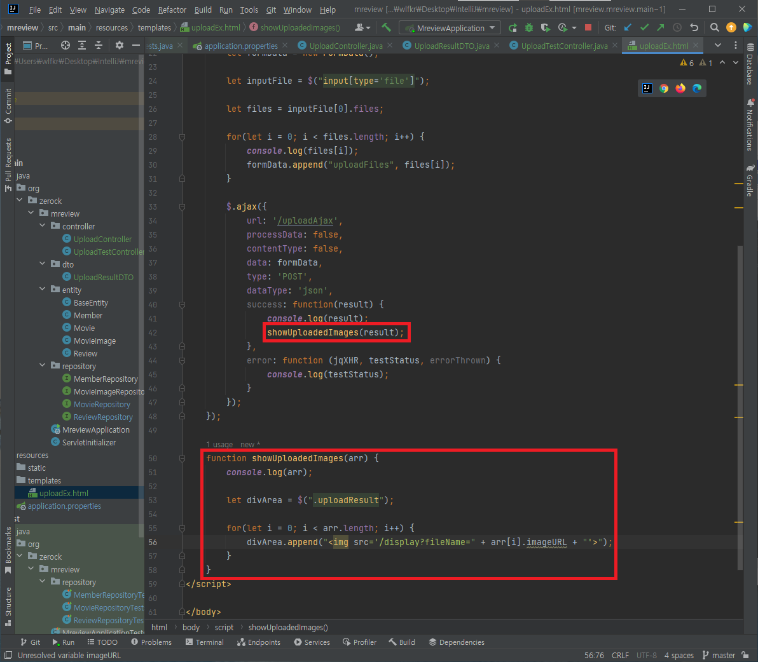Toggle the Database tool window
Image resolution: width=758 pixels, height=662 pixels.
click(750, 64)
